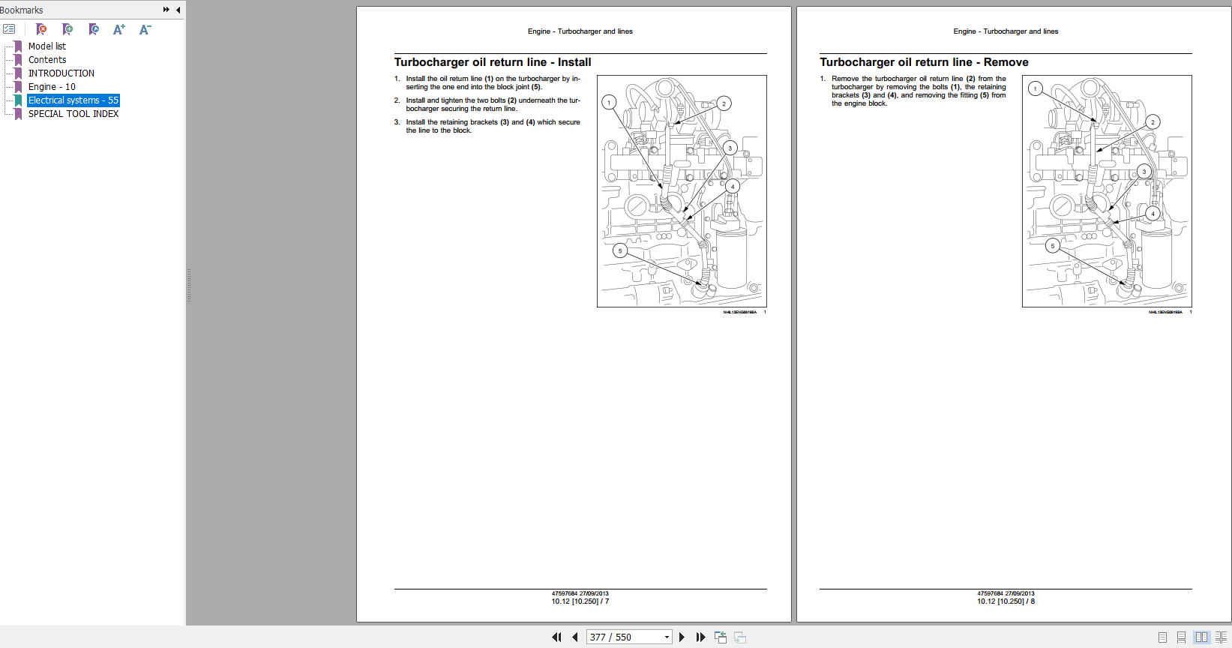Increase bookmark text size with A+ icon
Viewport: 1232px width, 648px height.
click(118, 29)
